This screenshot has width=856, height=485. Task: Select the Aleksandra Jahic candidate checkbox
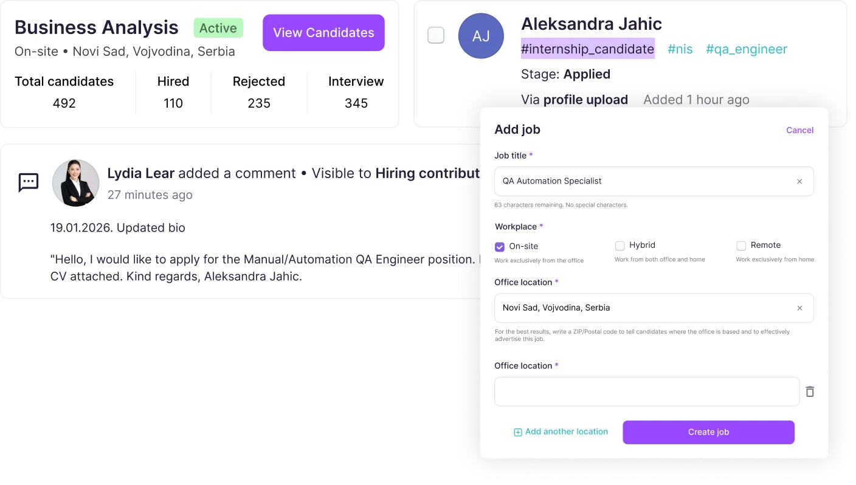pos(436,35)
